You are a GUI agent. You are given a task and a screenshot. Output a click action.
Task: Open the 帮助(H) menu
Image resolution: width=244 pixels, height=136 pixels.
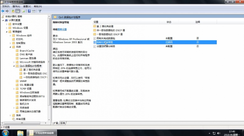[38, 6]
